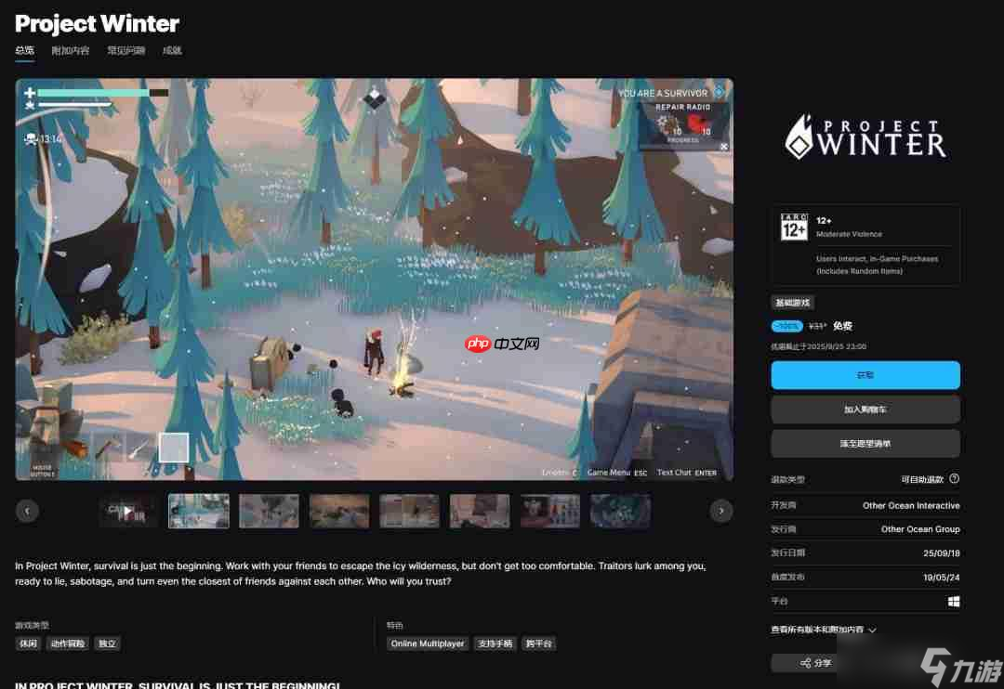Screen dimensions: 1004x689
Task: Click 添至愿望清单 wishlist button
Action: pyautogui.click(x=865, y=443)
